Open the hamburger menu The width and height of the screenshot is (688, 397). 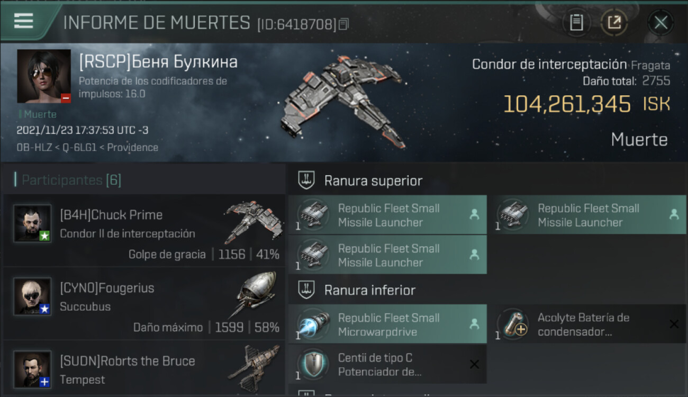click(x=24, y=21)
